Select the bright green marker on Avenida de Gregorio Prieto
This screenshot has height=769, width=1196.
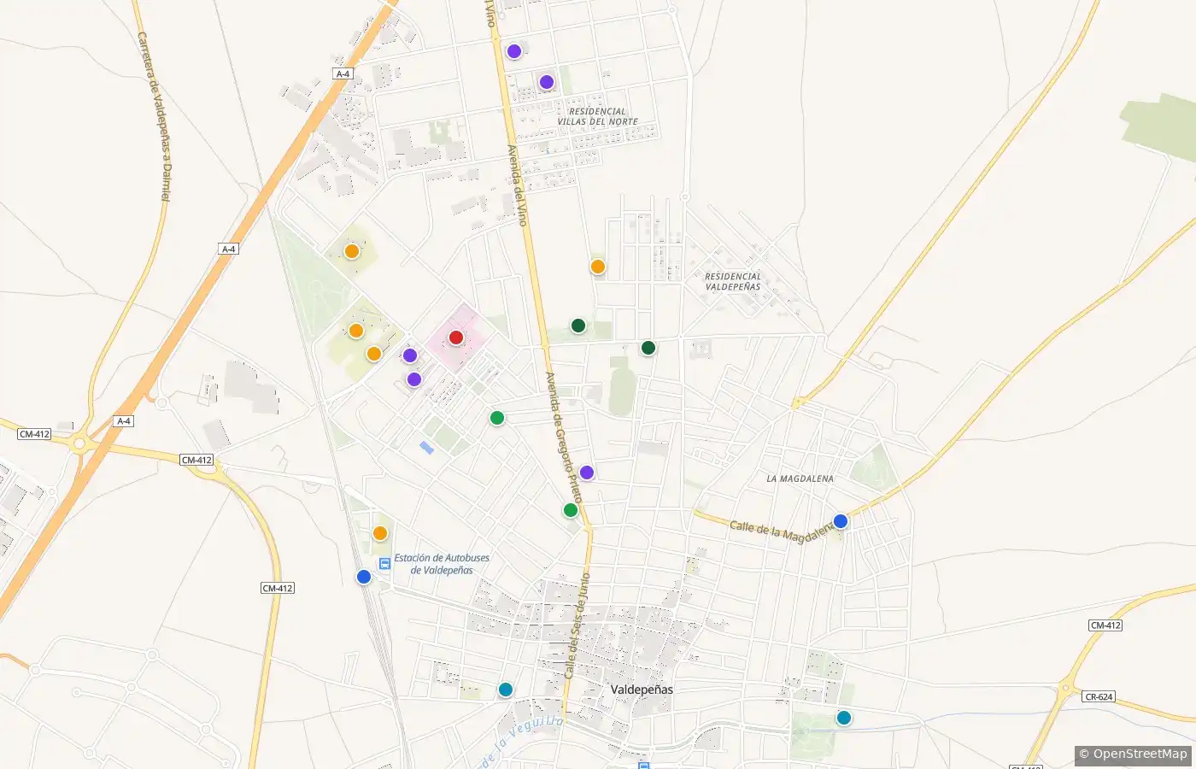571,510
